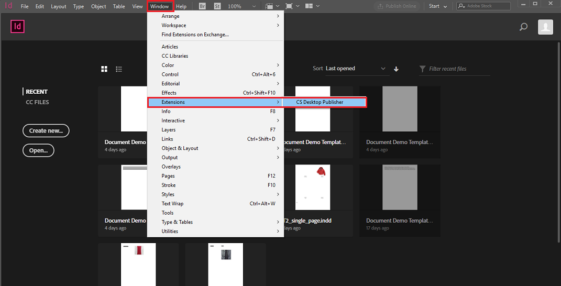Image resolution: width=561 pixels, height=286 pixels.
Task: Select the RECENT tab in the sidebar
Action: [x=37, y=92]
